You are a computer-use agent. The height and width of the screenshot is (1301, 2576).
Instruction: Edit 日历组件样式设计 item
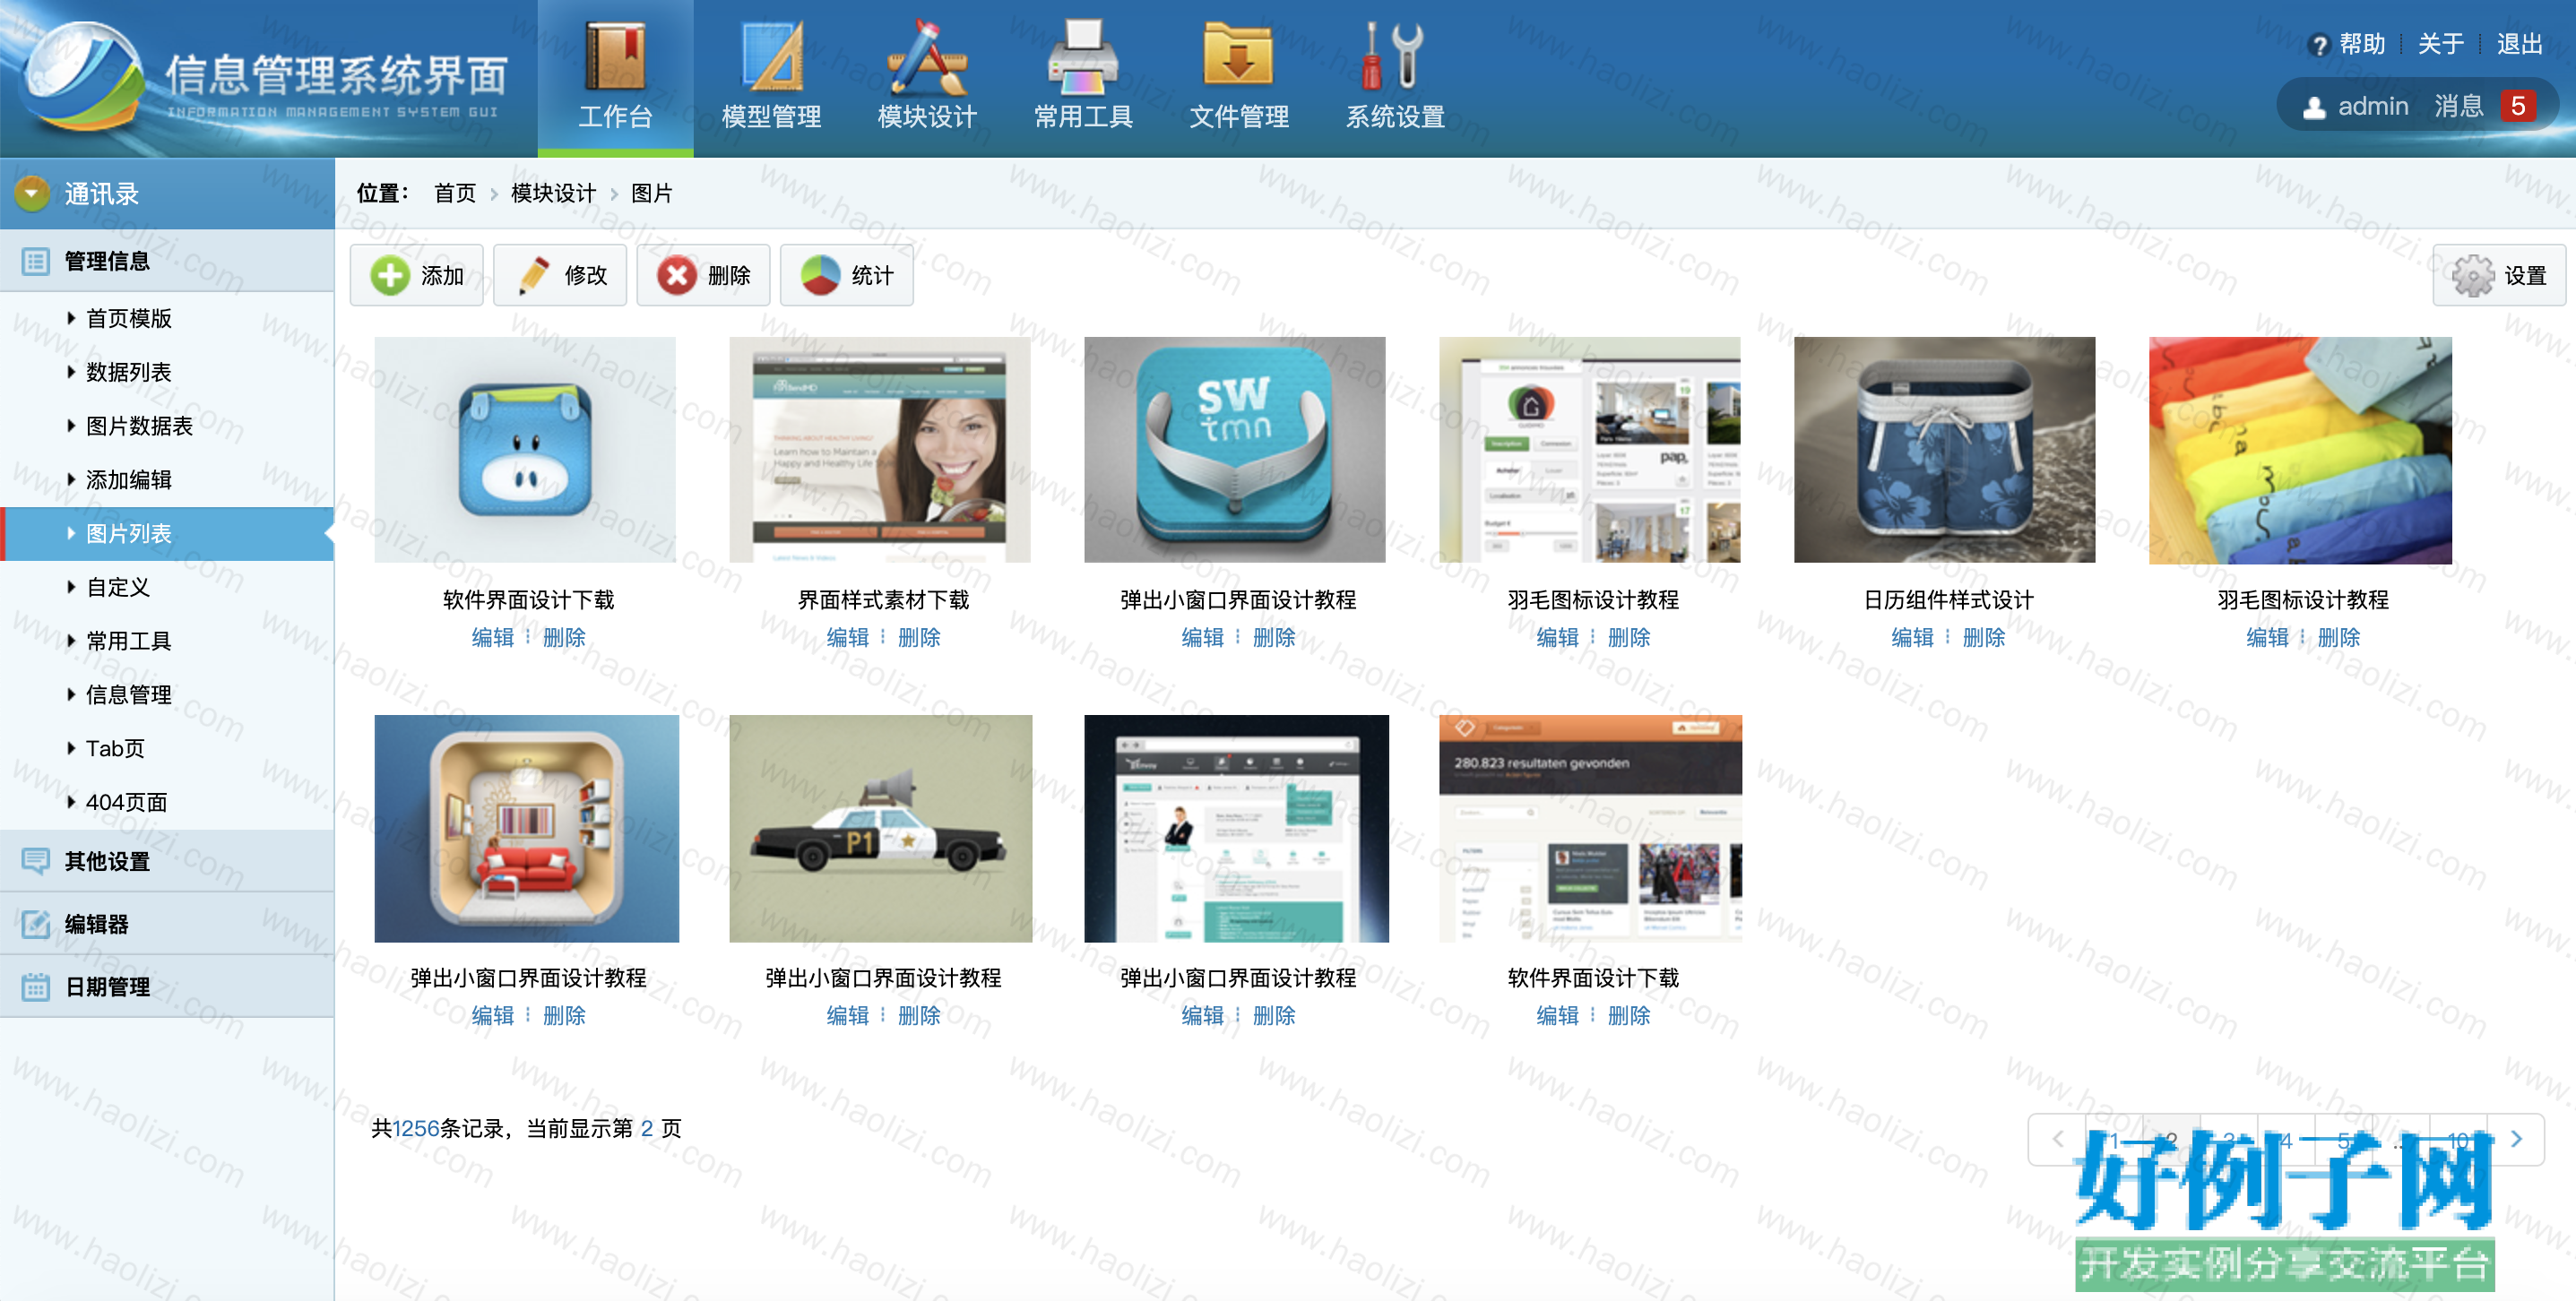click(1912, 637)
